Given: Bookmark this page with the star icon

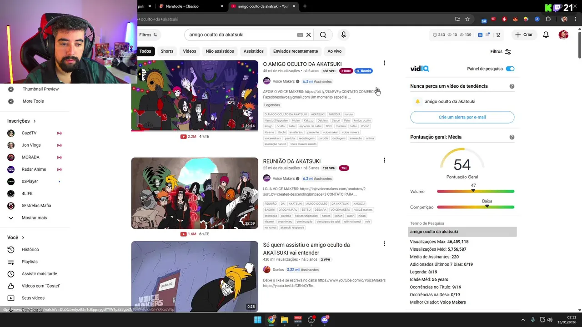Looking at the screenshot, I should click(467, 19).
